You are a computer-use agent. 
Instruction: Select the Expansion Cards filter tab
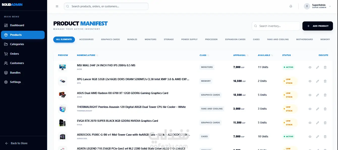tap(235, 39)
